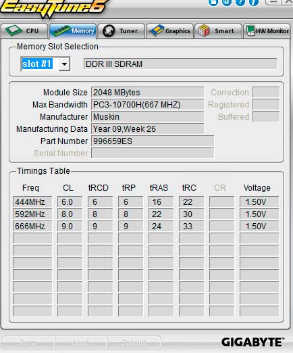293x353 pixels.
Task: Click the empty CR cell in 592MHz row
Action: click(x=221, y=214)
